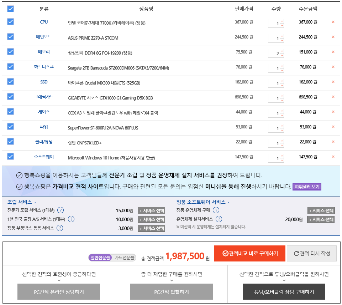Decrease SSD quantity with down arrow

click(282, 85)
